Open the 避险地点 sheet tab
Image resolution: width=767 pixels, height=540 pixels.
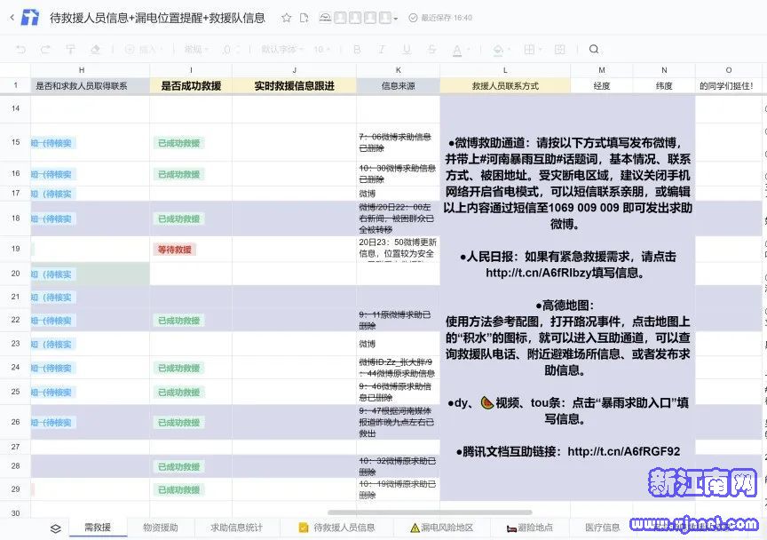530,528
